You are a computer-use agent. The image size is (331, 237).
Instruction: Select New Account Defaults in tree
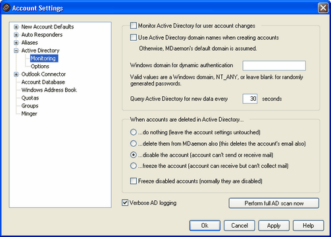[x=47, y=27]
